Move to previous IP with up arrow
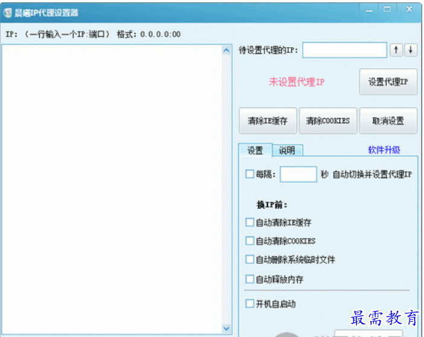Screen dimensions: 424x337 point(396,50)
